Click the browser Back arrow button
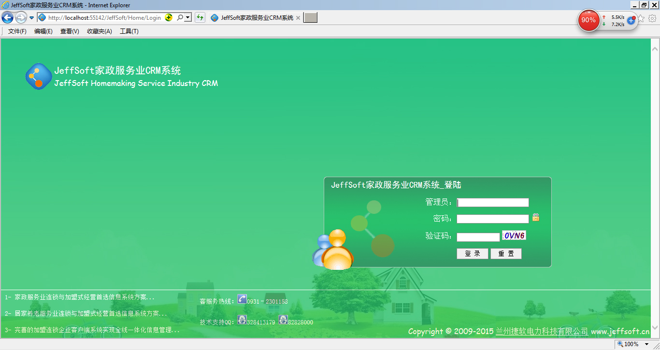The image size is (660, 350). pyautogui.click(x=7, y=18)
